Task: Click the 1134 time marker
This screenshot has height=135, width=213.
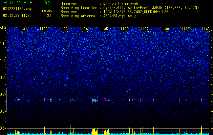Action: [84, 29]
